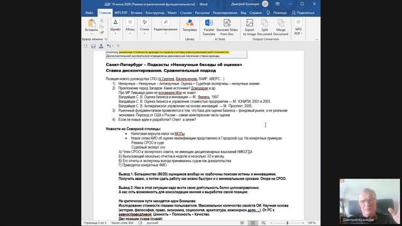Expand the Шрифт dropdown arrow
This screenshot has height=226, width=402.
116,33
